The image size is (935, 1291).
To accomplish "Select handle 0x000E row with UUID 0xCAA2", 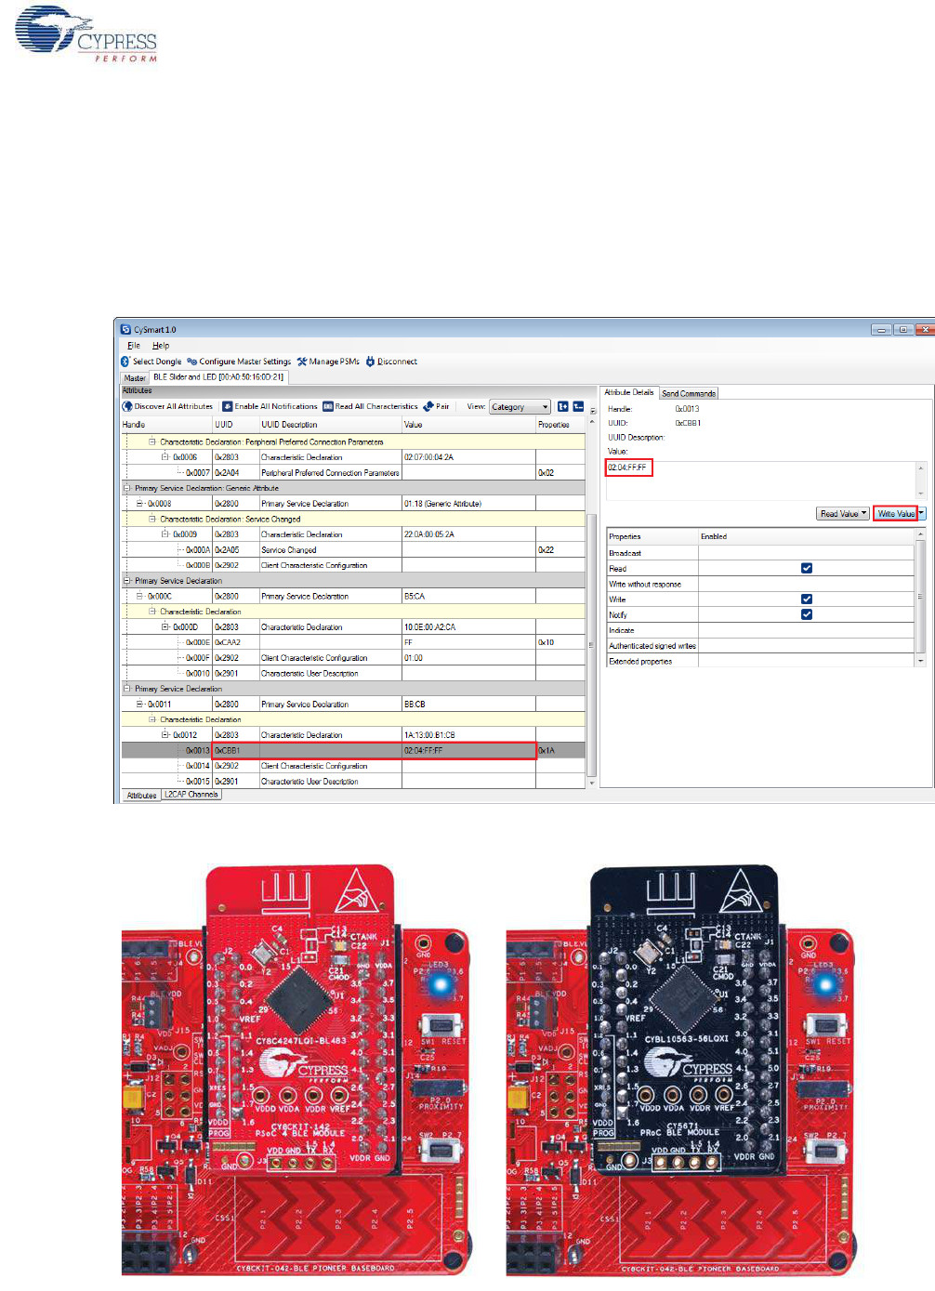I will click(x=353, y=642).
